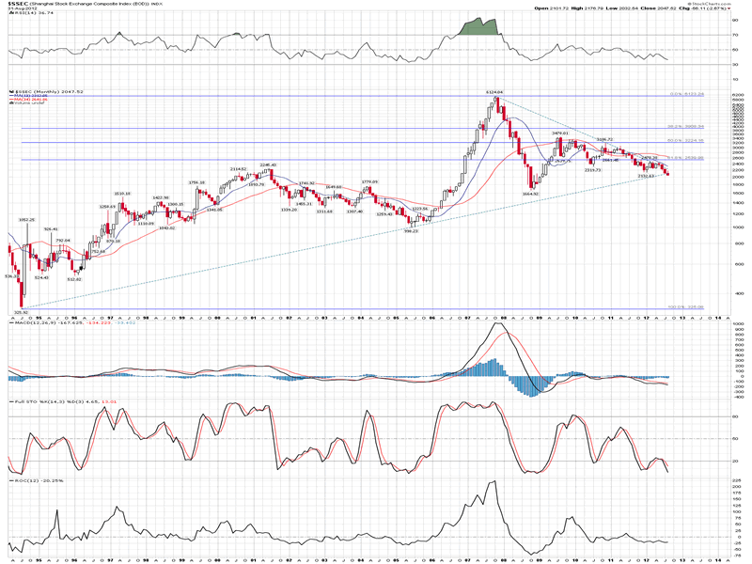The width and height of the screenshot is (752, 564).
Task: Click the 3478.01 rebound high label
Action: [x=561, y=133]
